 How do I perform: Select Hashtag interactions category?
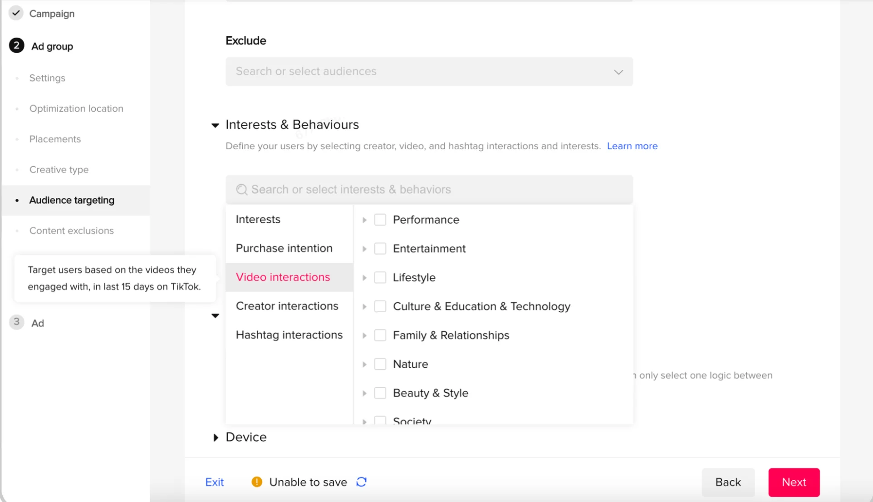point(289,335)
